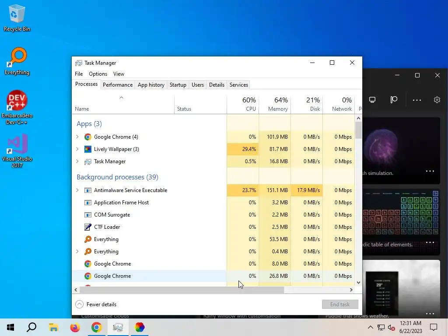Click the vertical scrollbar down arrow
448x336 pixels.
[359, 283]
